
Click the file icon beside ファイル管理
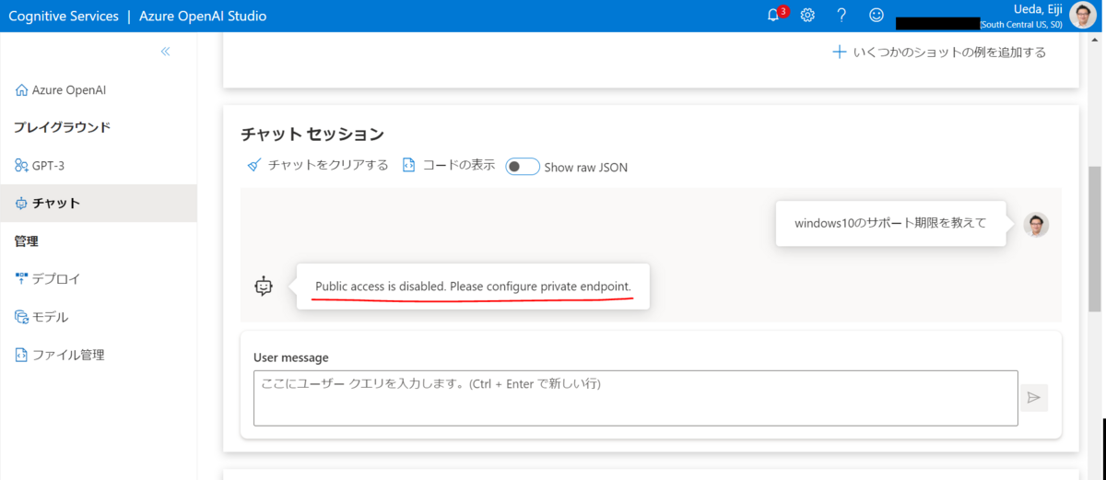click(21, 354)
